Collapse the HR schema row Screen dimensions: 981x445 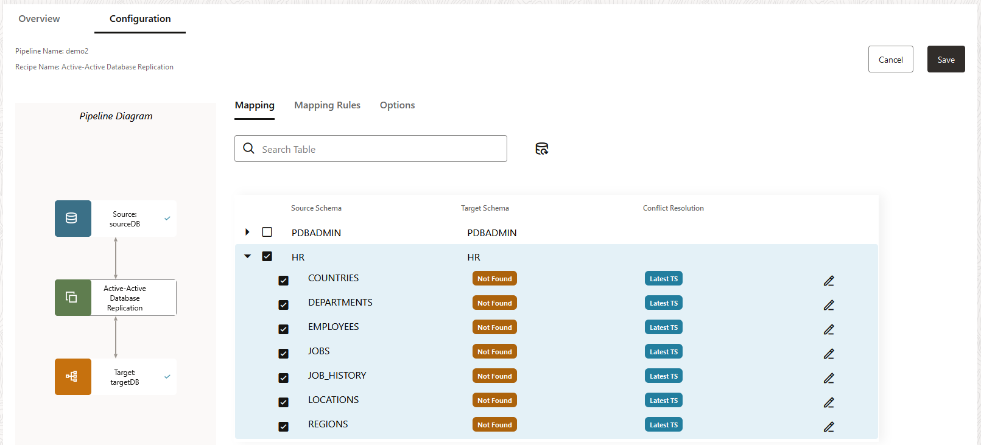247,256
